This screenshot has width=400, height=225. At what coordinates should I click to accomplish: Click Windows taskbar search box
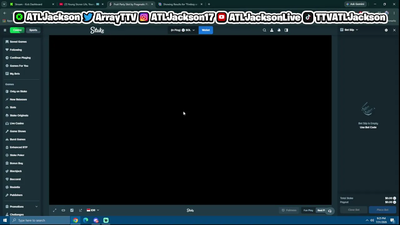40,220
